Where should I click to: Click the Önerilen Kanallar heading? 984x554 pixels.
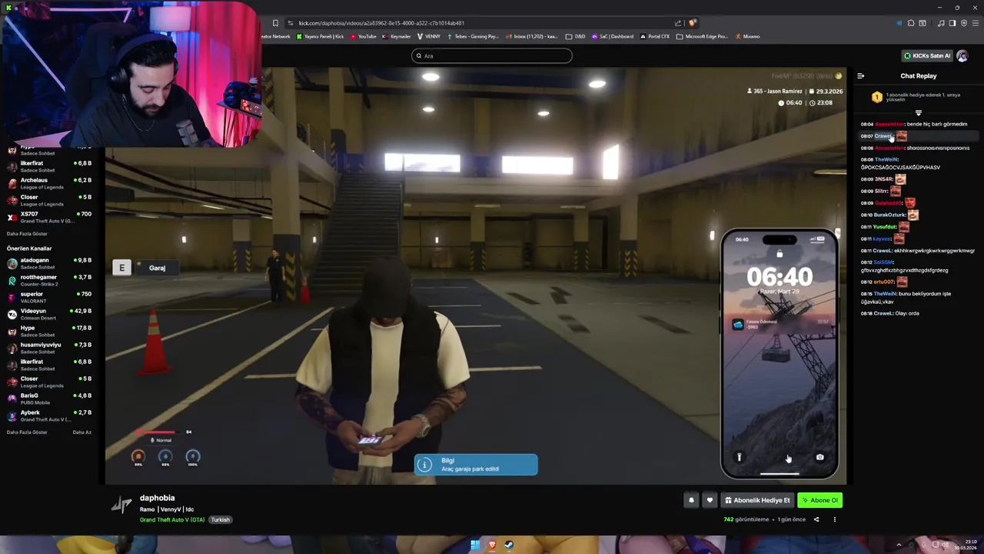29,249
